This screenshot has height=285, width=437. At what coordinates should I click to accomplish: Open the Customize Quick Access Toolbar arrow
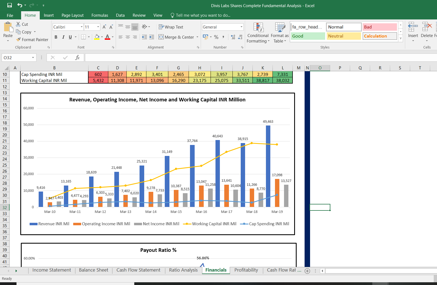tap(43, 5)
